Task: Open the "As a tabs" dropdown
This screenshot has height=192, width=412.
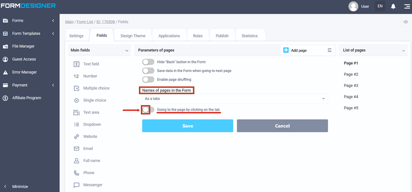Action: [235, 99]
